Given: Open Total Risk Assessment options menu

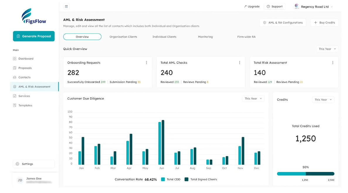Looking at the screenshot, I should point(333,62).
